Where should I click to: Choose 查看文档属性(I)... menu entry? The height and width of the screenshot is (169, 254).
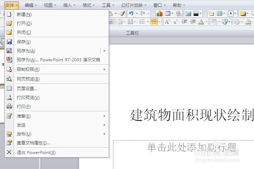(57, 143)
